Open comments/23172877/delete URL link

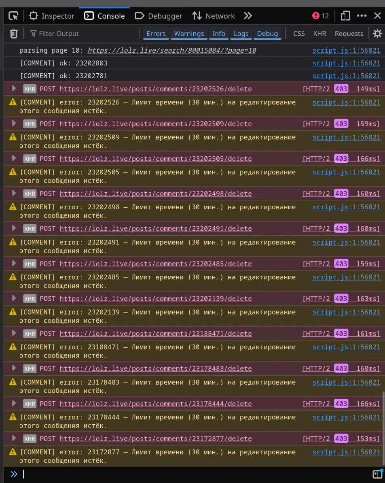pyautogui.click(x=156, y=438)
